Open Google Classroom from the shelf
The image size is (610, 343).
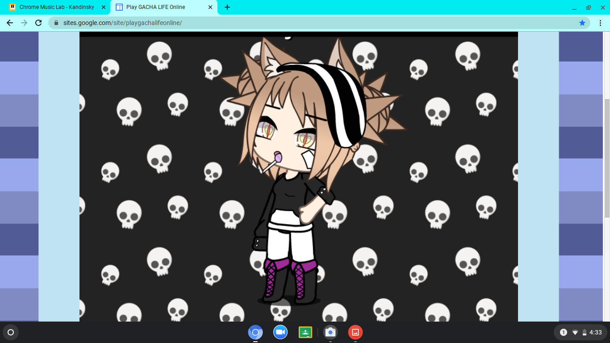(x=305, y=332)
